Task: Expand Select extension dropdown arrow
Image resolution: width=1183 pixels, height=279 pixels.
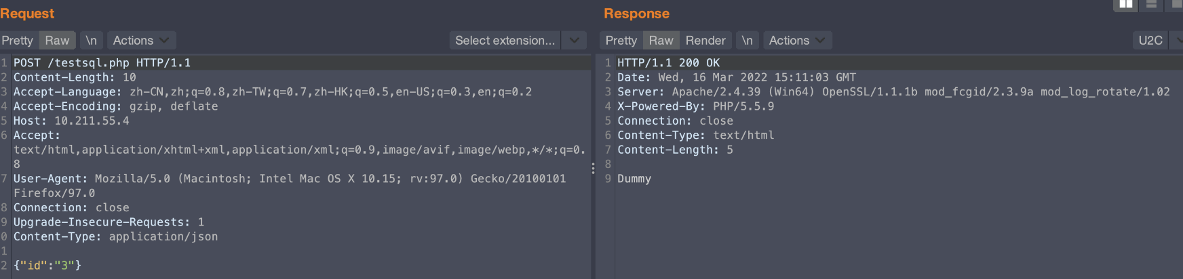Action: (575, 41)
